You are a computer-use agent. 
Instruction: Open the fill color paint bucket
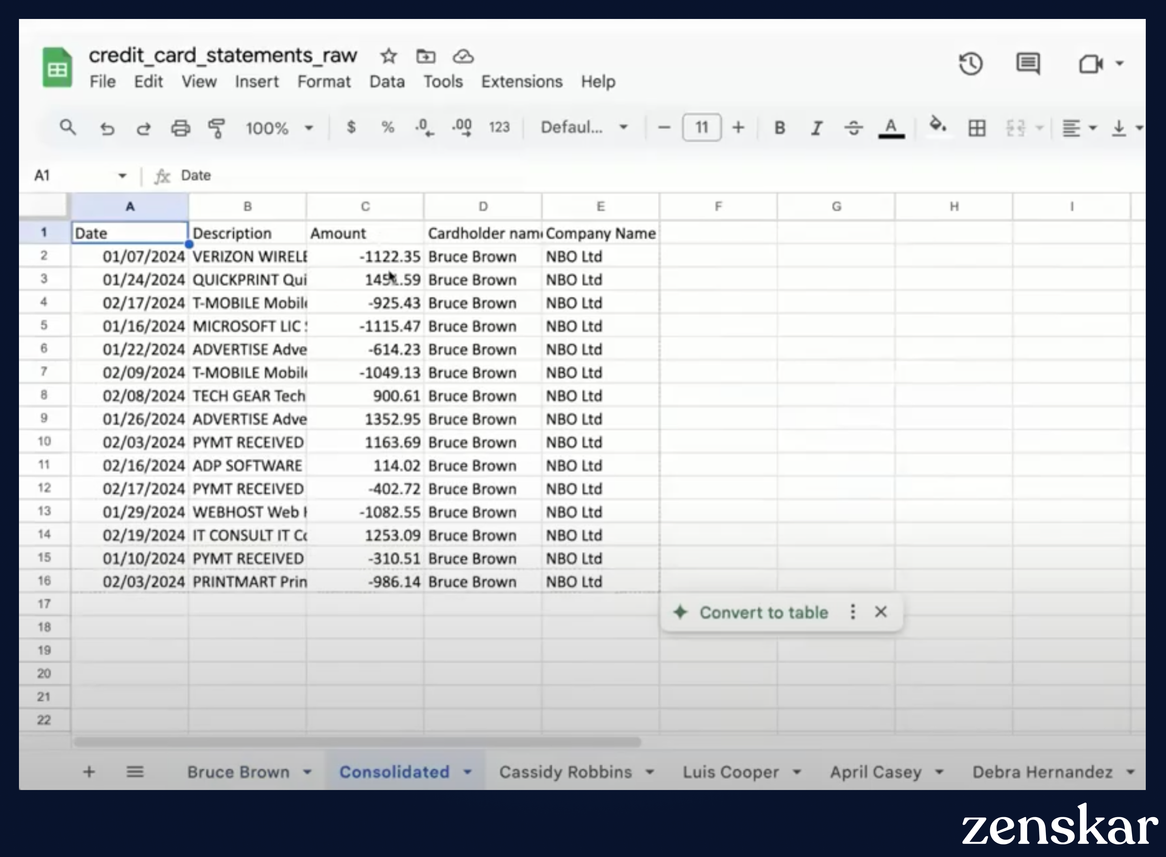point(937,126)
